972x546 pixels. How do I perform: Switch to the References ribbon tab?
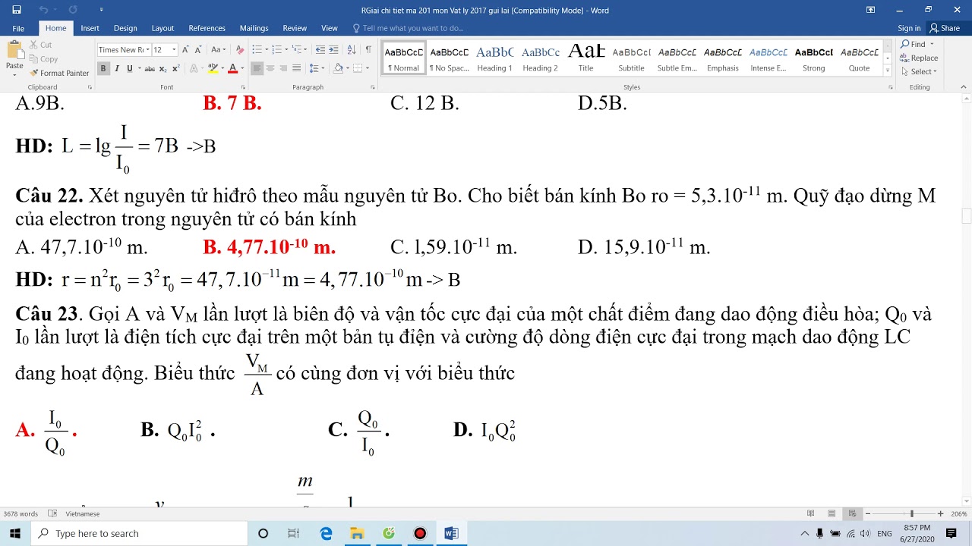point(207,28)
